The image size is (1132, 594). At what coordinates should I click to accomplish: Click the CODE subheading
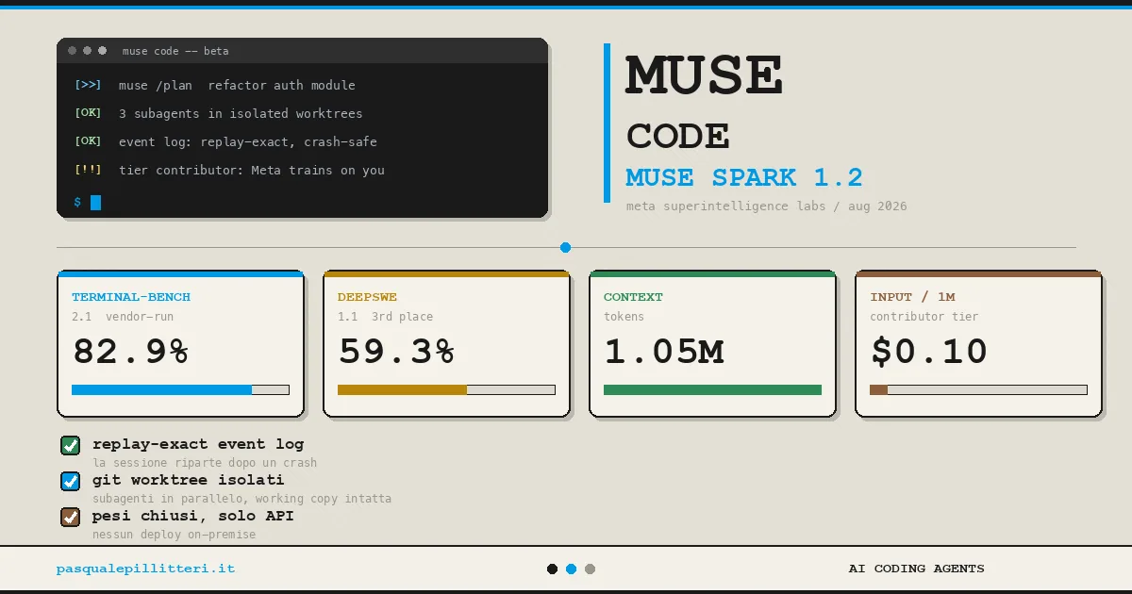tap(677, 137)
